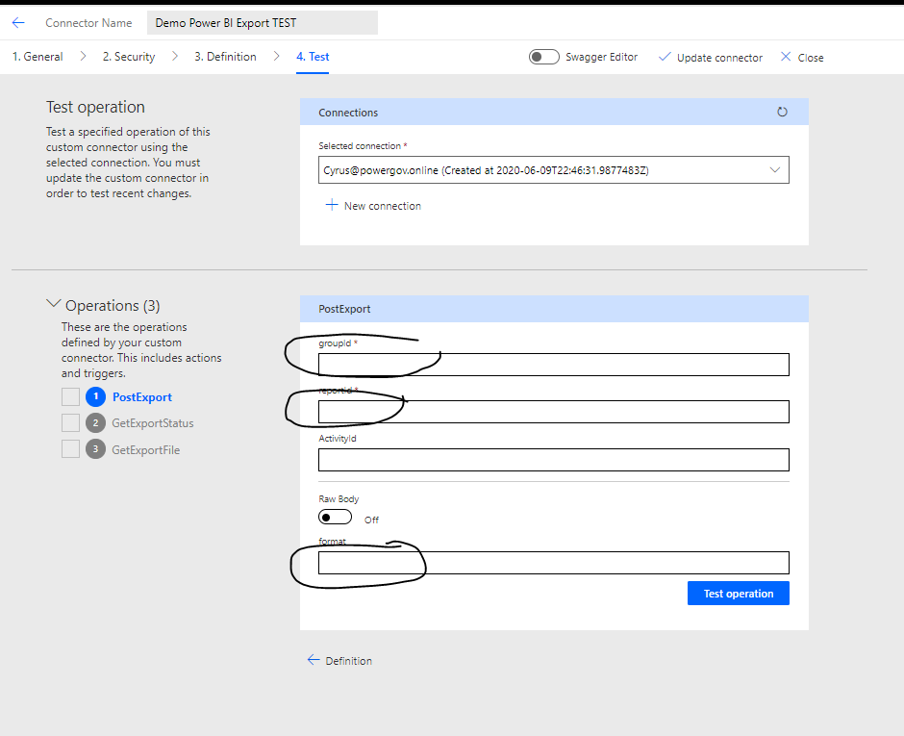Check the PostExport operation checkbox

click(70, 397)
